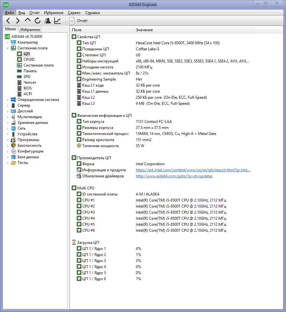
Task: Open the Файл menu
Action: point(9,13)
